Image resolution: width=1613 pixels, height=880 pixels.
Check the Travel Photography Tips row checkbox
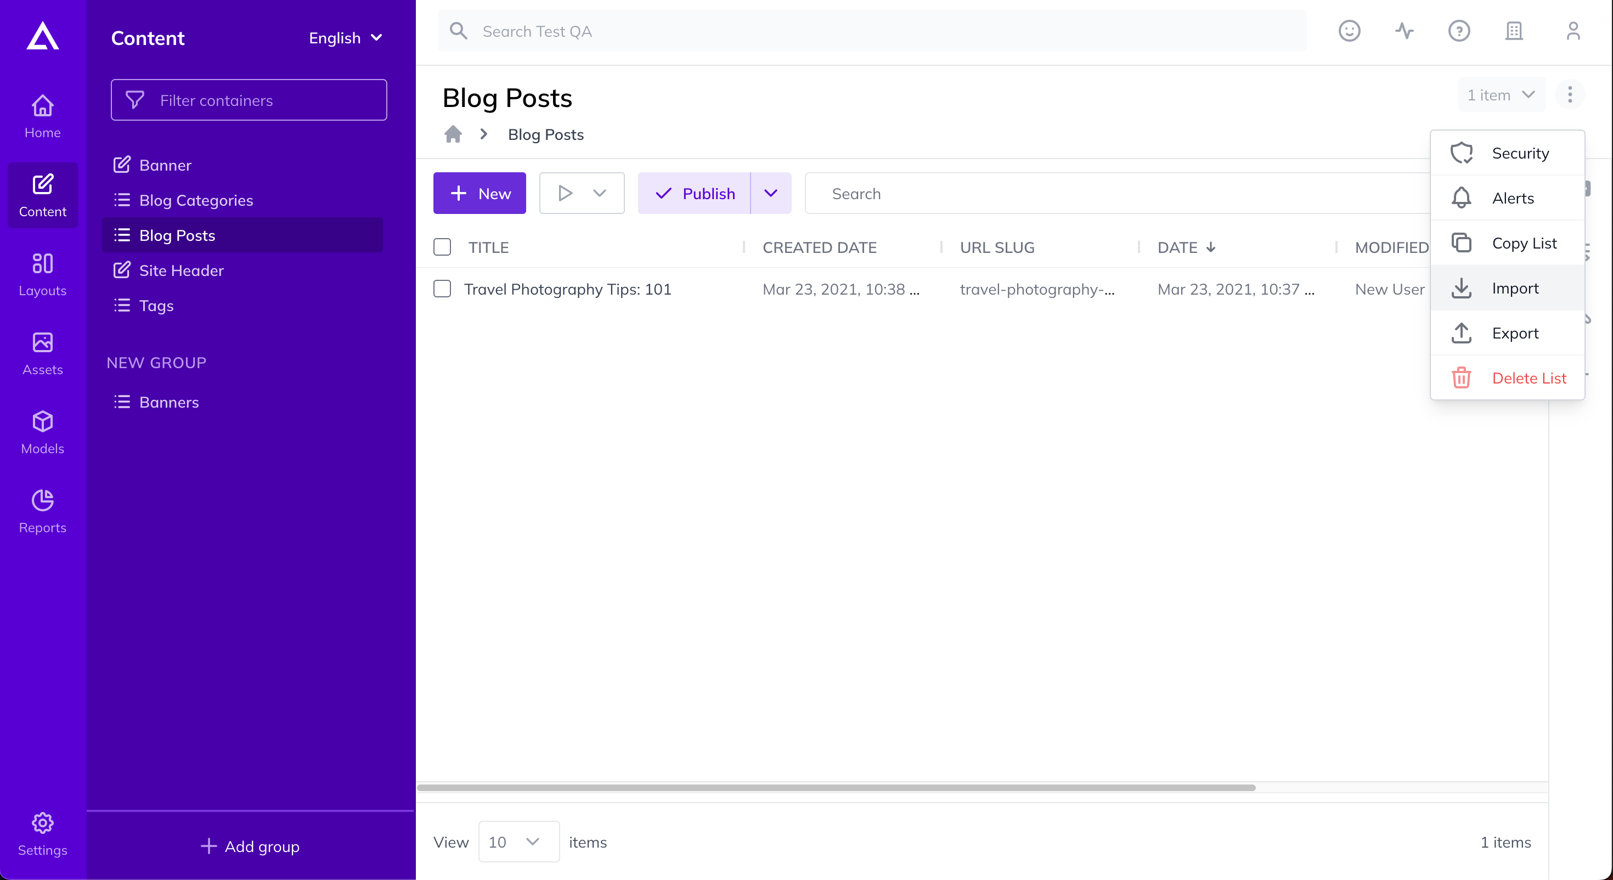click(x=442, y=289)
